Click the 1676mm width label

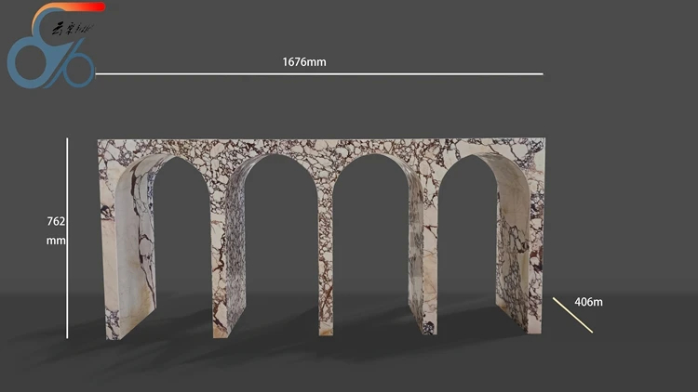tap(304, 62)
